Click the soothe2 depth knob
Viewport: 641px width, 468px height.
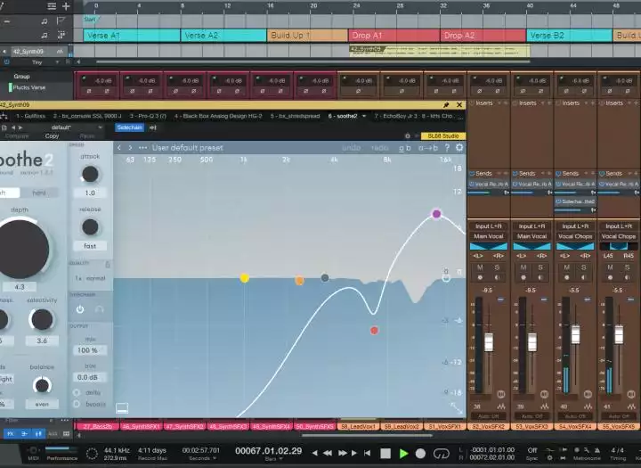[23, 250]
